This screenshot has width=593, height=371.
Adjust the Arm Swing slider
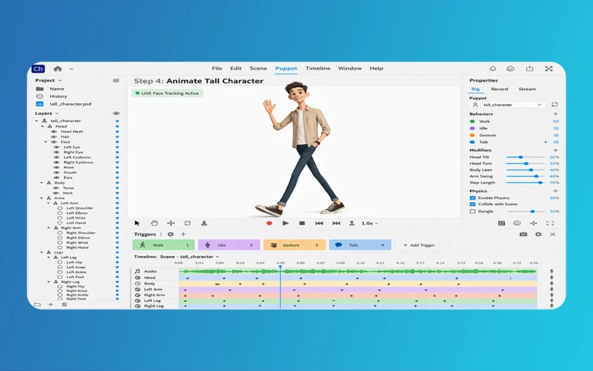[536, 176]
